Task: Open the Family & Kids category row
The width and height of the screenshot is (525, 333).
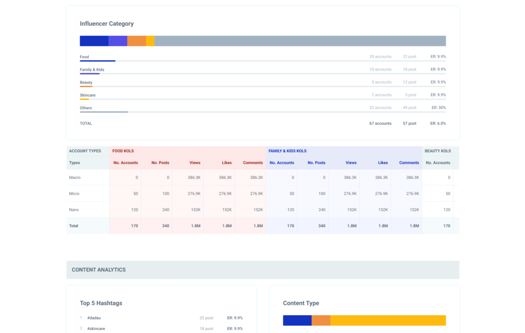Action: click(x=92, y=70)
